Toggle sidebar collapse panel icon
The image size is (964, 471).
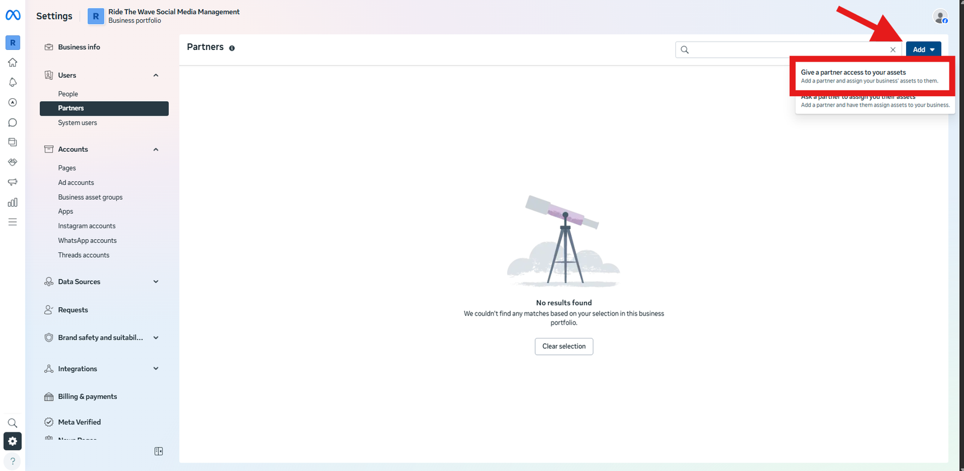click(158, 451)
